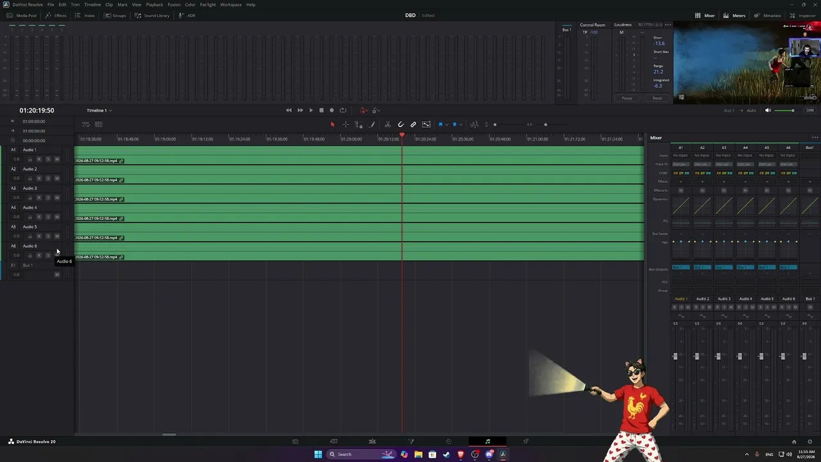Viewport: 821px width, 462px height.
Task: Open the loudness meter options menu
Action: coord(668,25)
